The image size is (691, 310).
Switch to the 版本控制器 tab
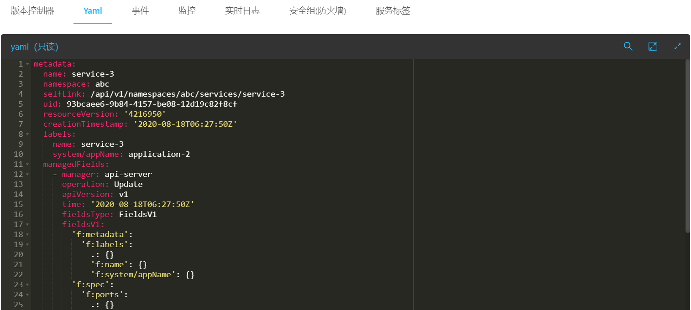[32, 11]
